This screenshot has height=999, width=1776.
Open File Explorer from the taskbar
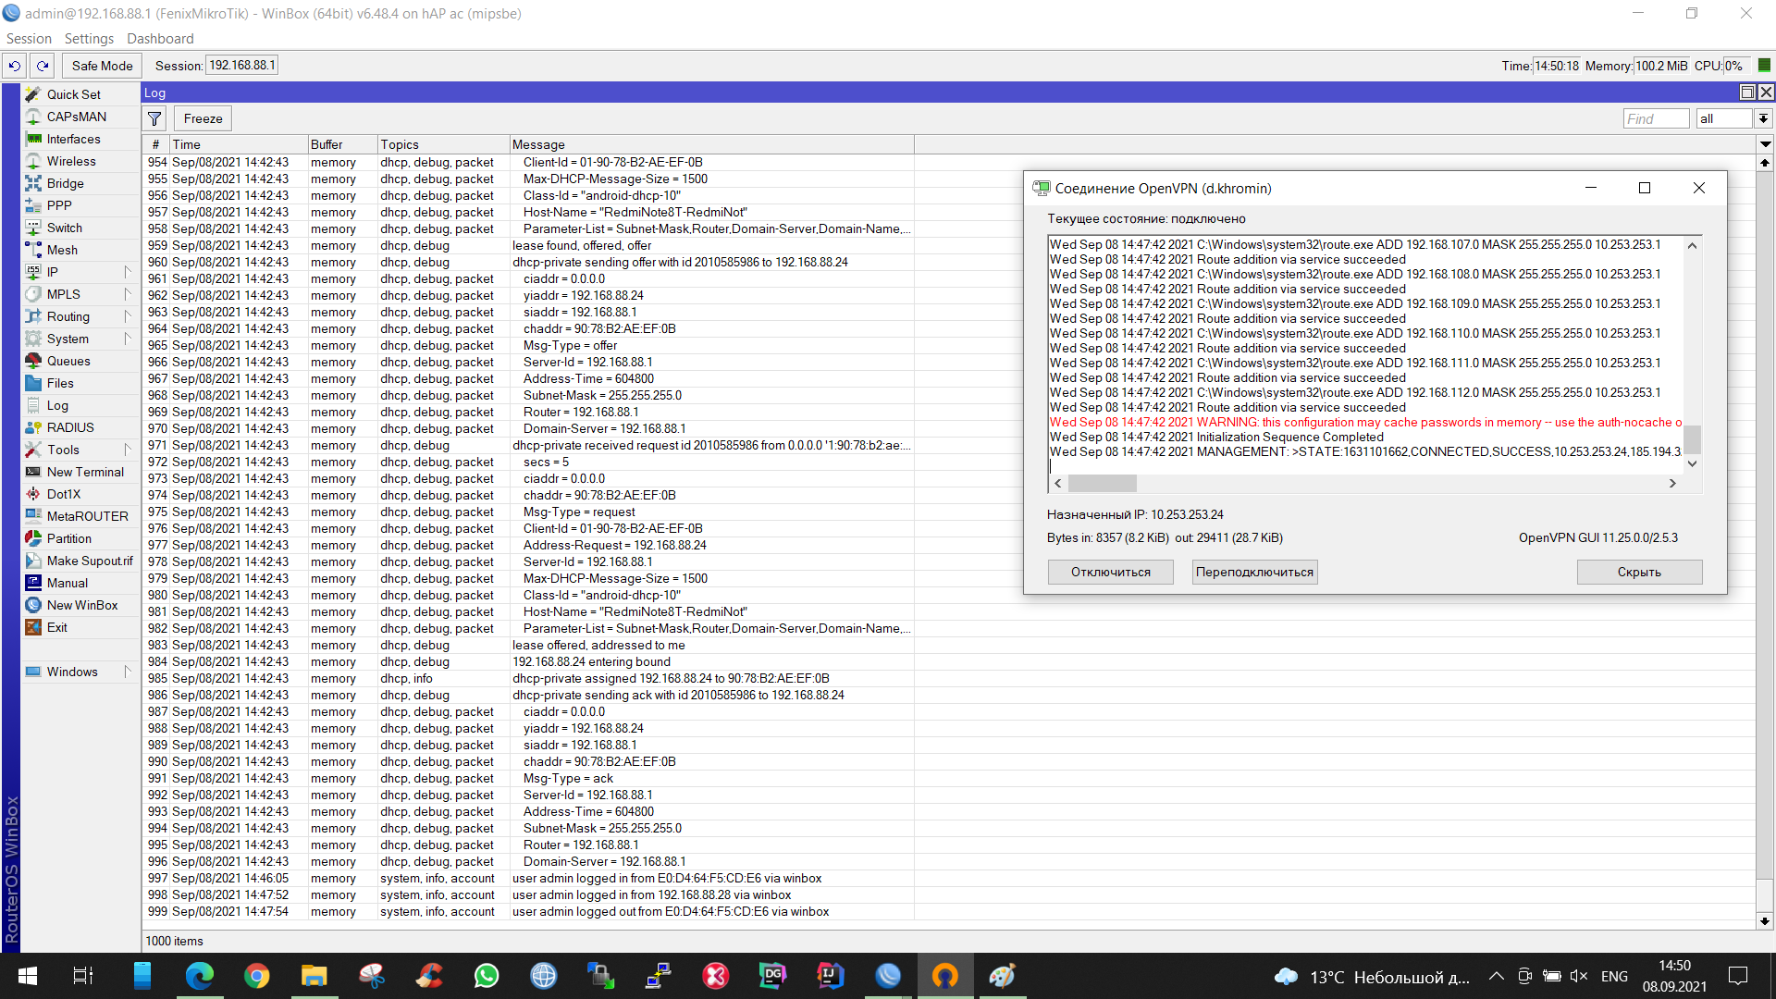(314, 976)
